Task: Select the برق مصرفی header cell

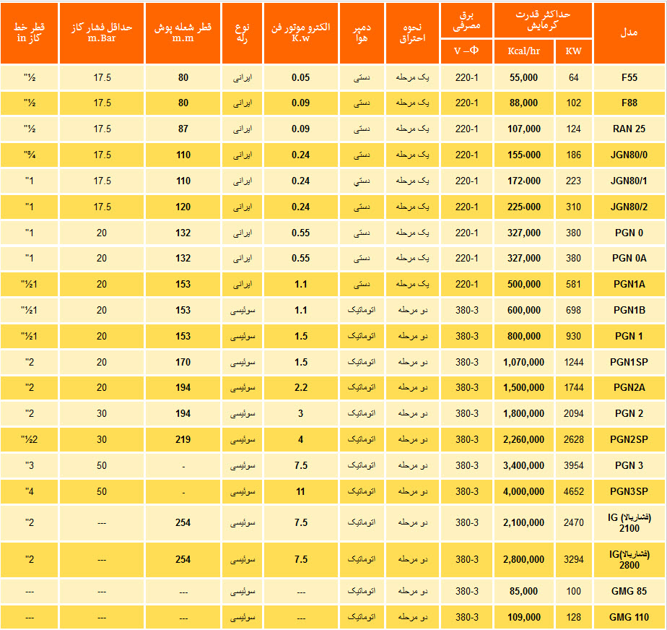Action: (x=466, y=20)
